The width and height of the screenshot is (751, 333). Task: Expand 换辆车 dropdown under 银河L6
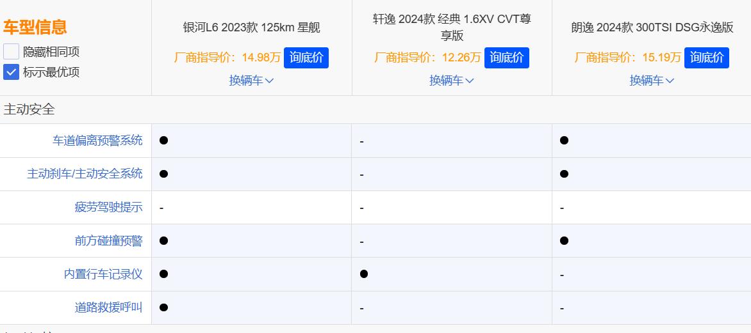click(251, 81)
